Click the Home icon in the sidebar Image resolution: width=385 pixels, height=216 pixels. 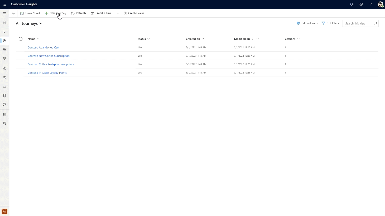click(x=4, y=22)
